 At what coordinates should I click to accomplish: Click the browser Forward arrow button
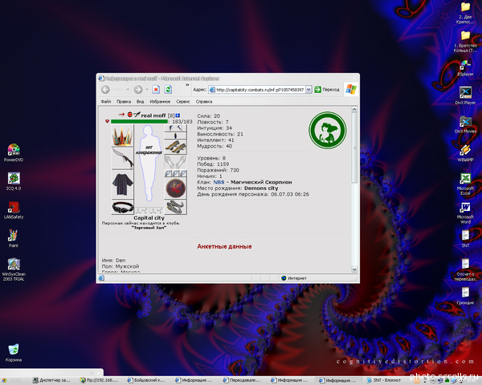click(x=138, y=89)
